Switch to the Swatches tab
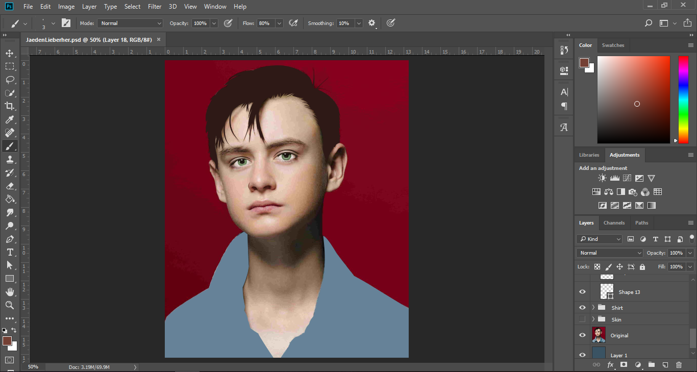The width and height of the screenshot is (697, 372). [613, 45]
